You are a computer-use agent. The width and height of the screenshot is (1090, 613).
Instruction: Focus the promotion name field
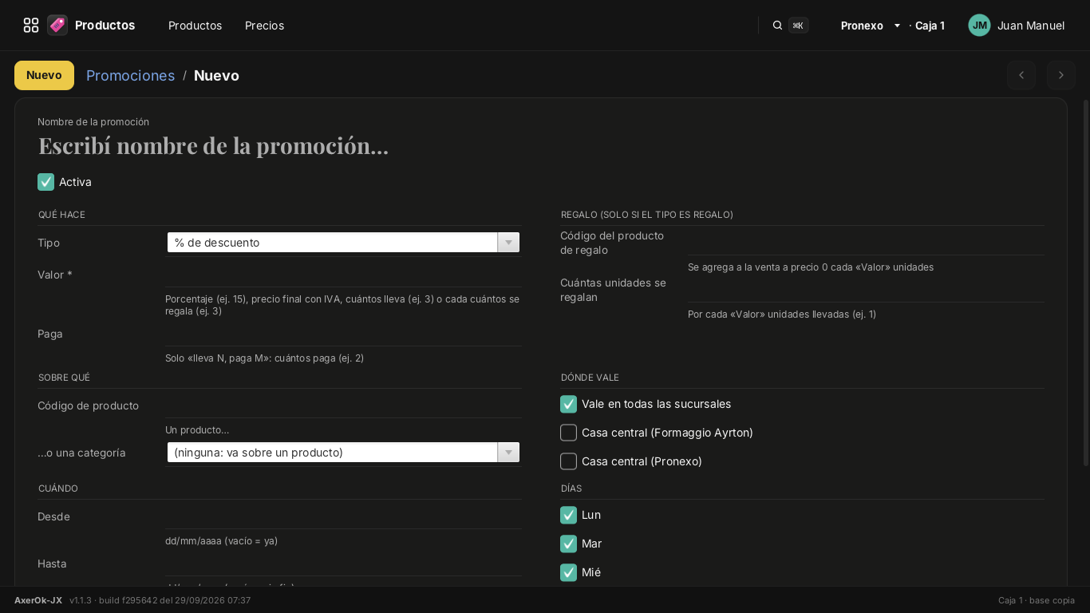pyautogui.click(x=541, y=145)
